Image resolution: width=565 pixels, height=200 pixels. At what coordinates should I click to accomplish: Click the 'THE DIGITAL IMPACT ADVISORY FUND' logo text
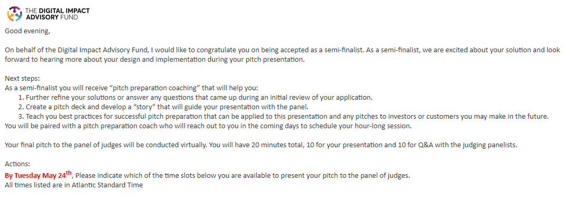click(57, 13)
